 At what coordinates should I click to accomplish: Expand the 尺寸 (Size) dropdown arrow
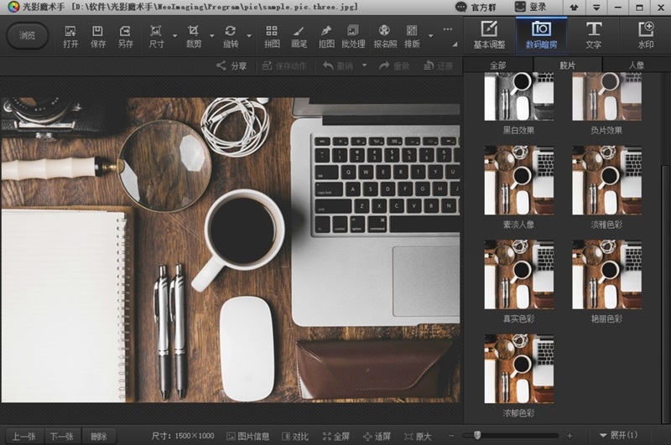(174, 37)
